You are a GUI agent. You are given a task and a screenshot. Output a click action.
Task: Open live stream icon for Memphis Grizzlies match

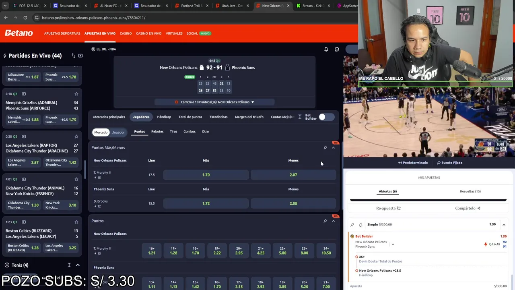[x=24, y=94]
